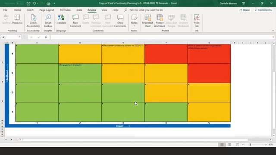Screen dimensions: 276x155
Task: Click the Likelihood axis label
Action: (x=7, y=73)
